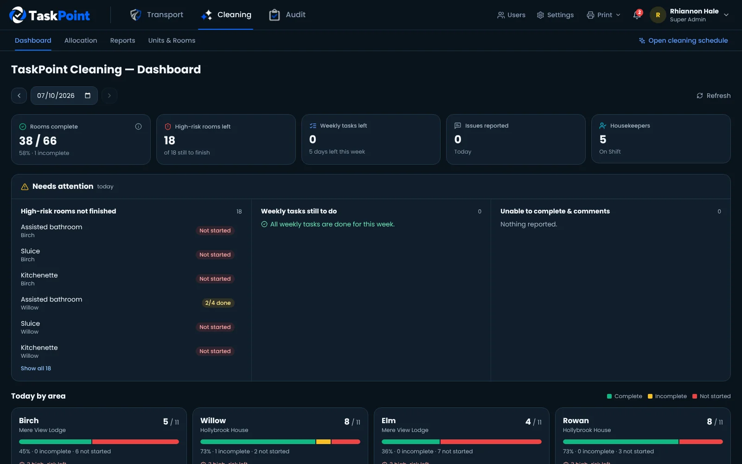Viewport: 742px width, 464px height.
Task: Click the Unable to complete & comments heading
Action: (x=555, y=211)
